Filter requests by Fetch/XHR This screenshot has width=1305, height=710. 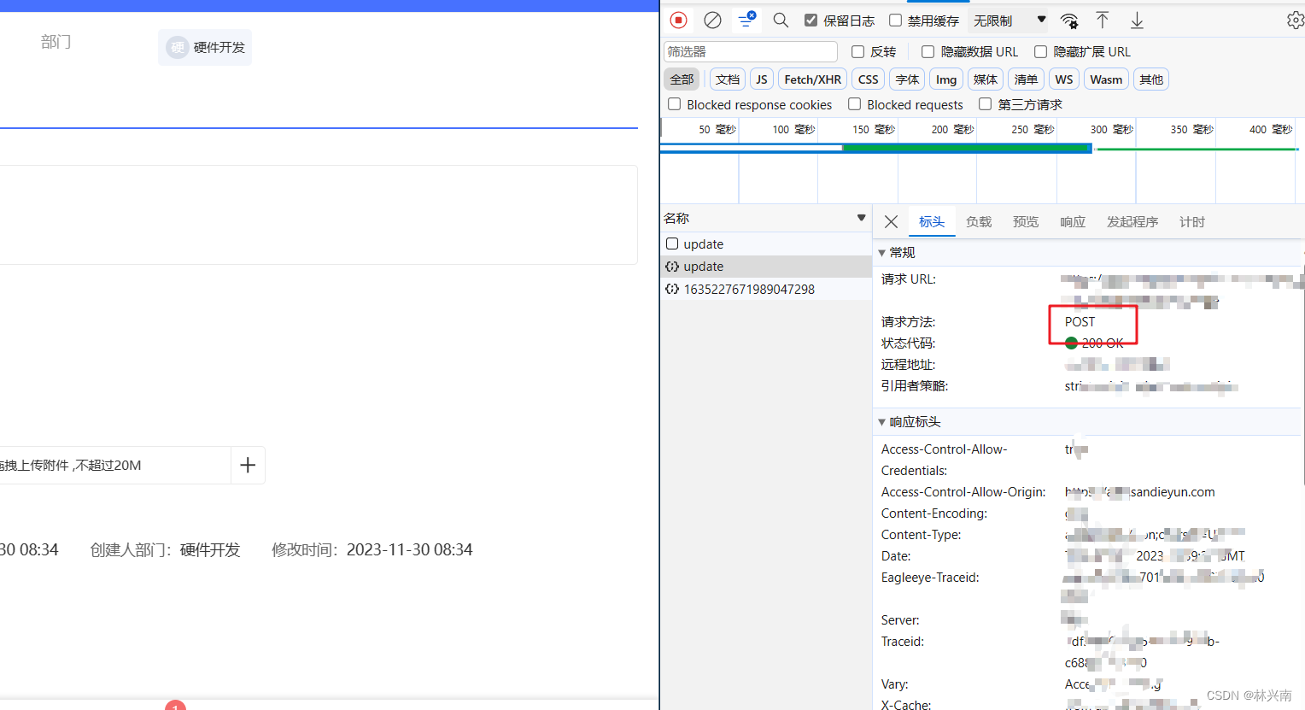(812, 79)
